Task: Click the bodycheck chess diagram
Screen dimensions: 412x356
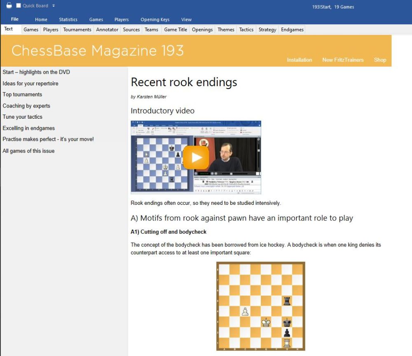Action: tap(261, 306)
